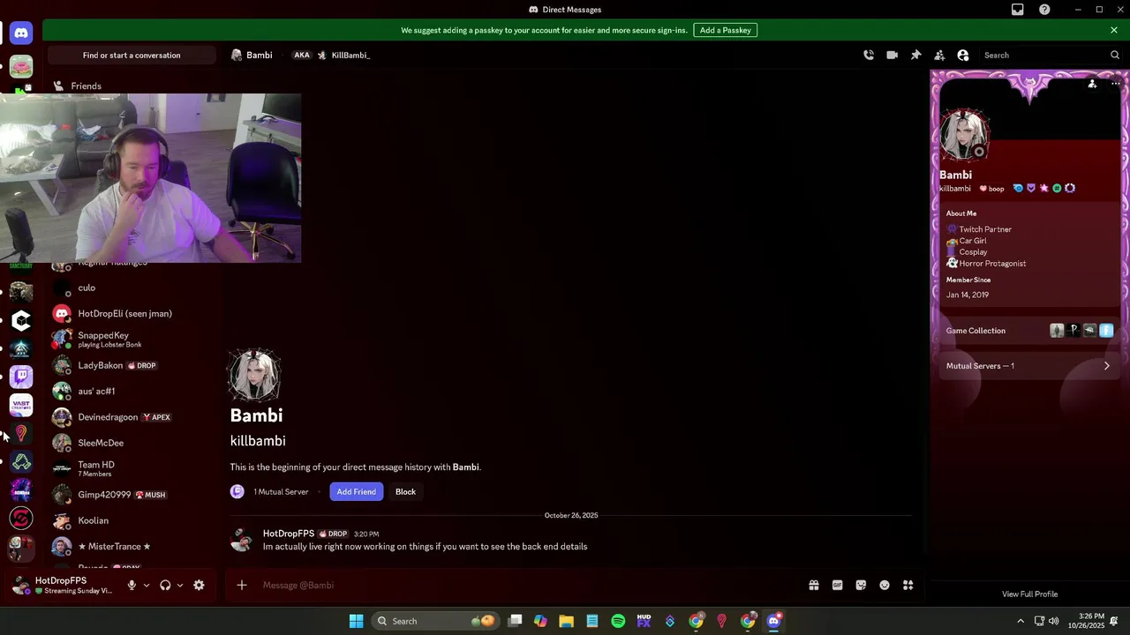Open the Game Collection row

tap(1028, 331)
